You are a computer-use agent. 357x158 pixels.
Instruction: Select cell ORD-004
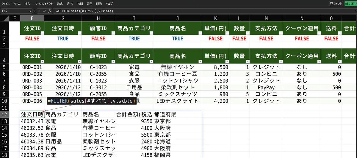[32, 88]
